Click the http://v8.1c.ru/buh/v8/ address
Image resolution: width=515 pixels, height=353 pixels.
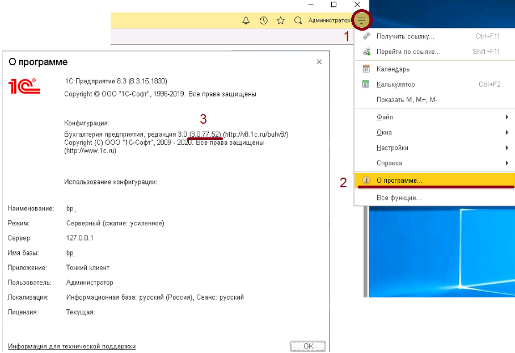pyautogui.click(x=256, y=135)
